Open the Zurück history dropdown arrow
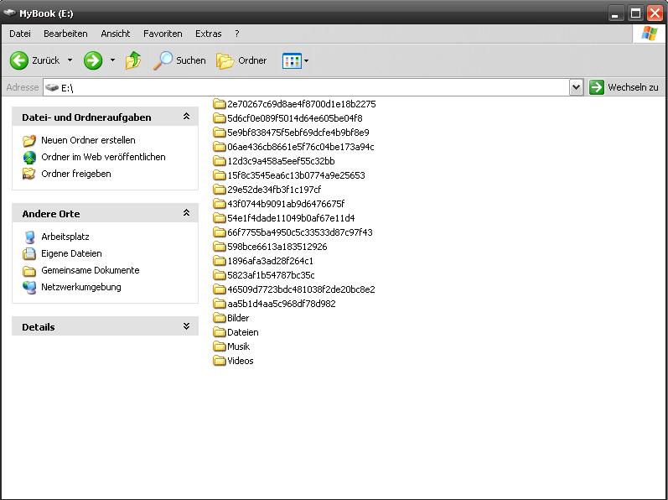This screenshot has width=668, height=500. pos(70,60)
